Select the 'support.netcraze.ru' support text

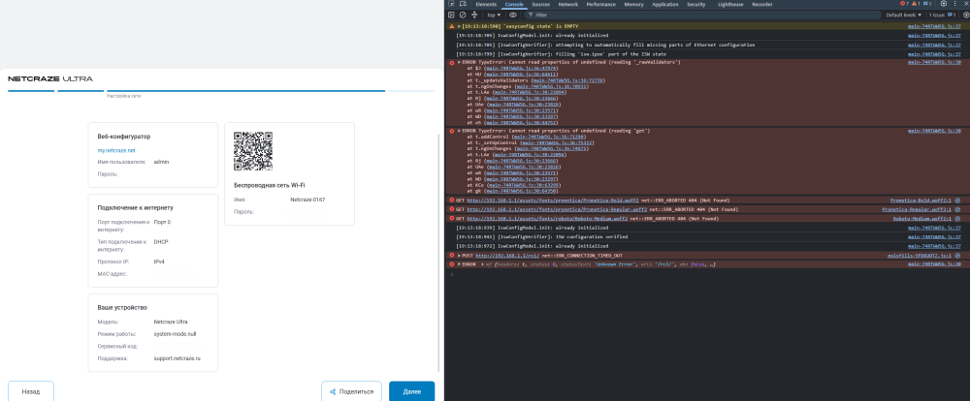click(178, 358)
